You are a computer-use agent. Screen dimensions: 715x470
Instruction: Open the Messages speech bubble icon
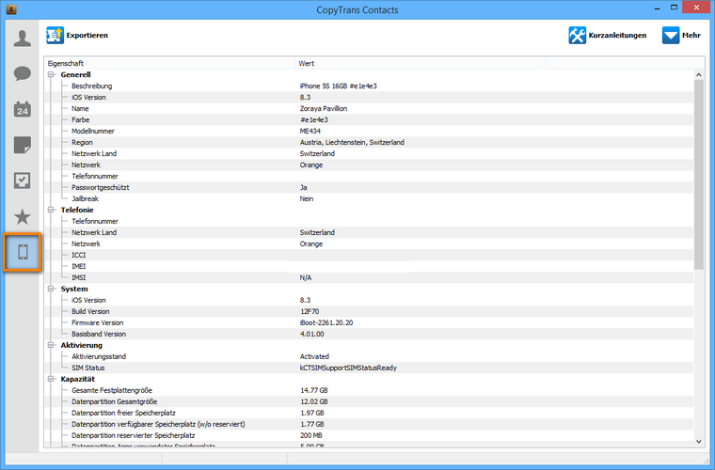click(x=23, y=73)
